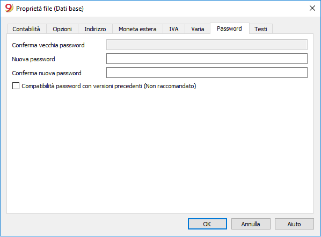Screen dimensions: 321x237
Task: Click the Conferma vecchia password label text
Action: click(48, 45)
